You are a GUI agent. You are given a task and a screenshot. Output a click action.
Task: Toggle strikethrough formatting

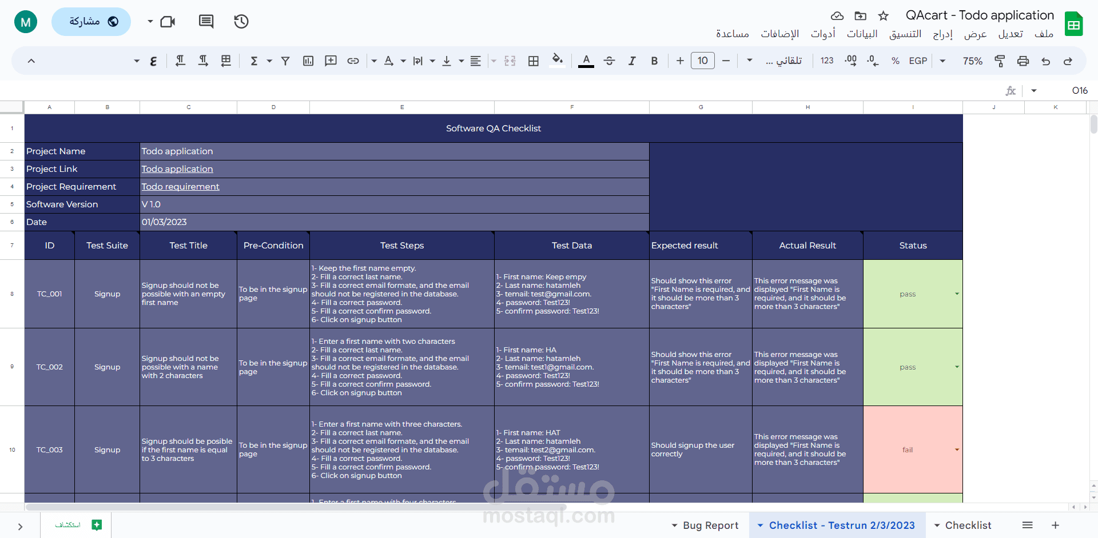click(609, 61)
